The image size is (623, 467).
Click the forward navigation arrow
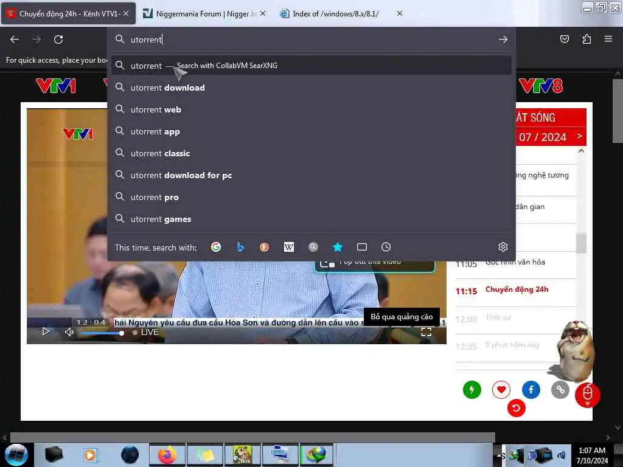click(x=37, y=40)
